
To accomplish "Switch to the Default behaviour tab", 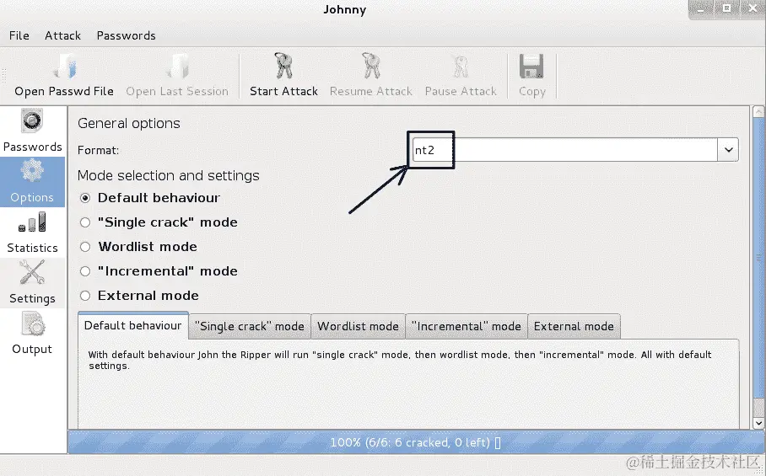I will 133,326.
